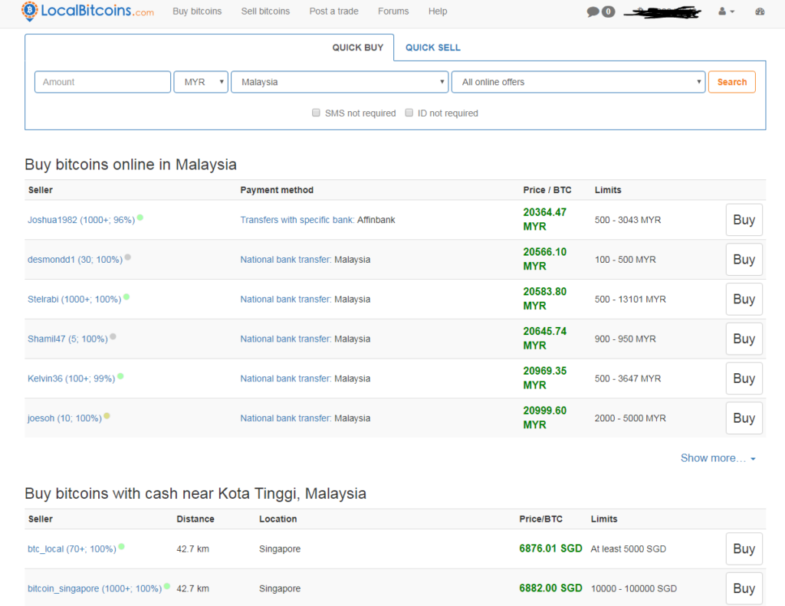The height and width of the screenshot is (606, 785).
Task: Open the Malaysia country dropdown
Action: (x=340, y=82)
